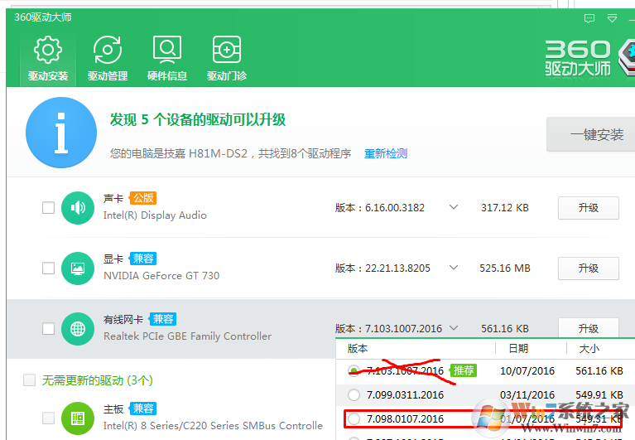Image resolution: width=635 pixels, height=440 pixels.
Task: Click the 声卡 speaker icon
Action: click(x=78, y=208)
